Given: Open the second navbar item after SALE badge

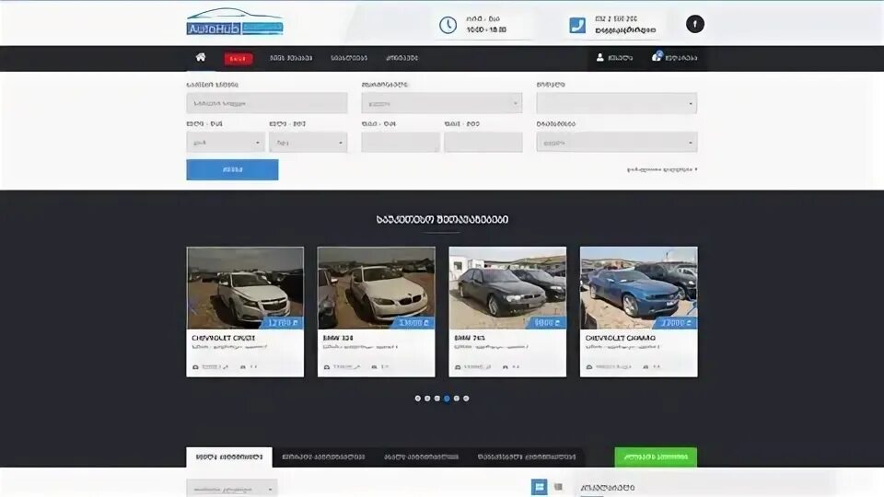Looking at the screenshot, I should [348, 58].
